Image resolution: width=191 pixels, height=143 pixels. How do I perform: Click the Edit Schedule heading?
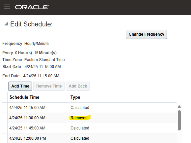click(31, 24)
